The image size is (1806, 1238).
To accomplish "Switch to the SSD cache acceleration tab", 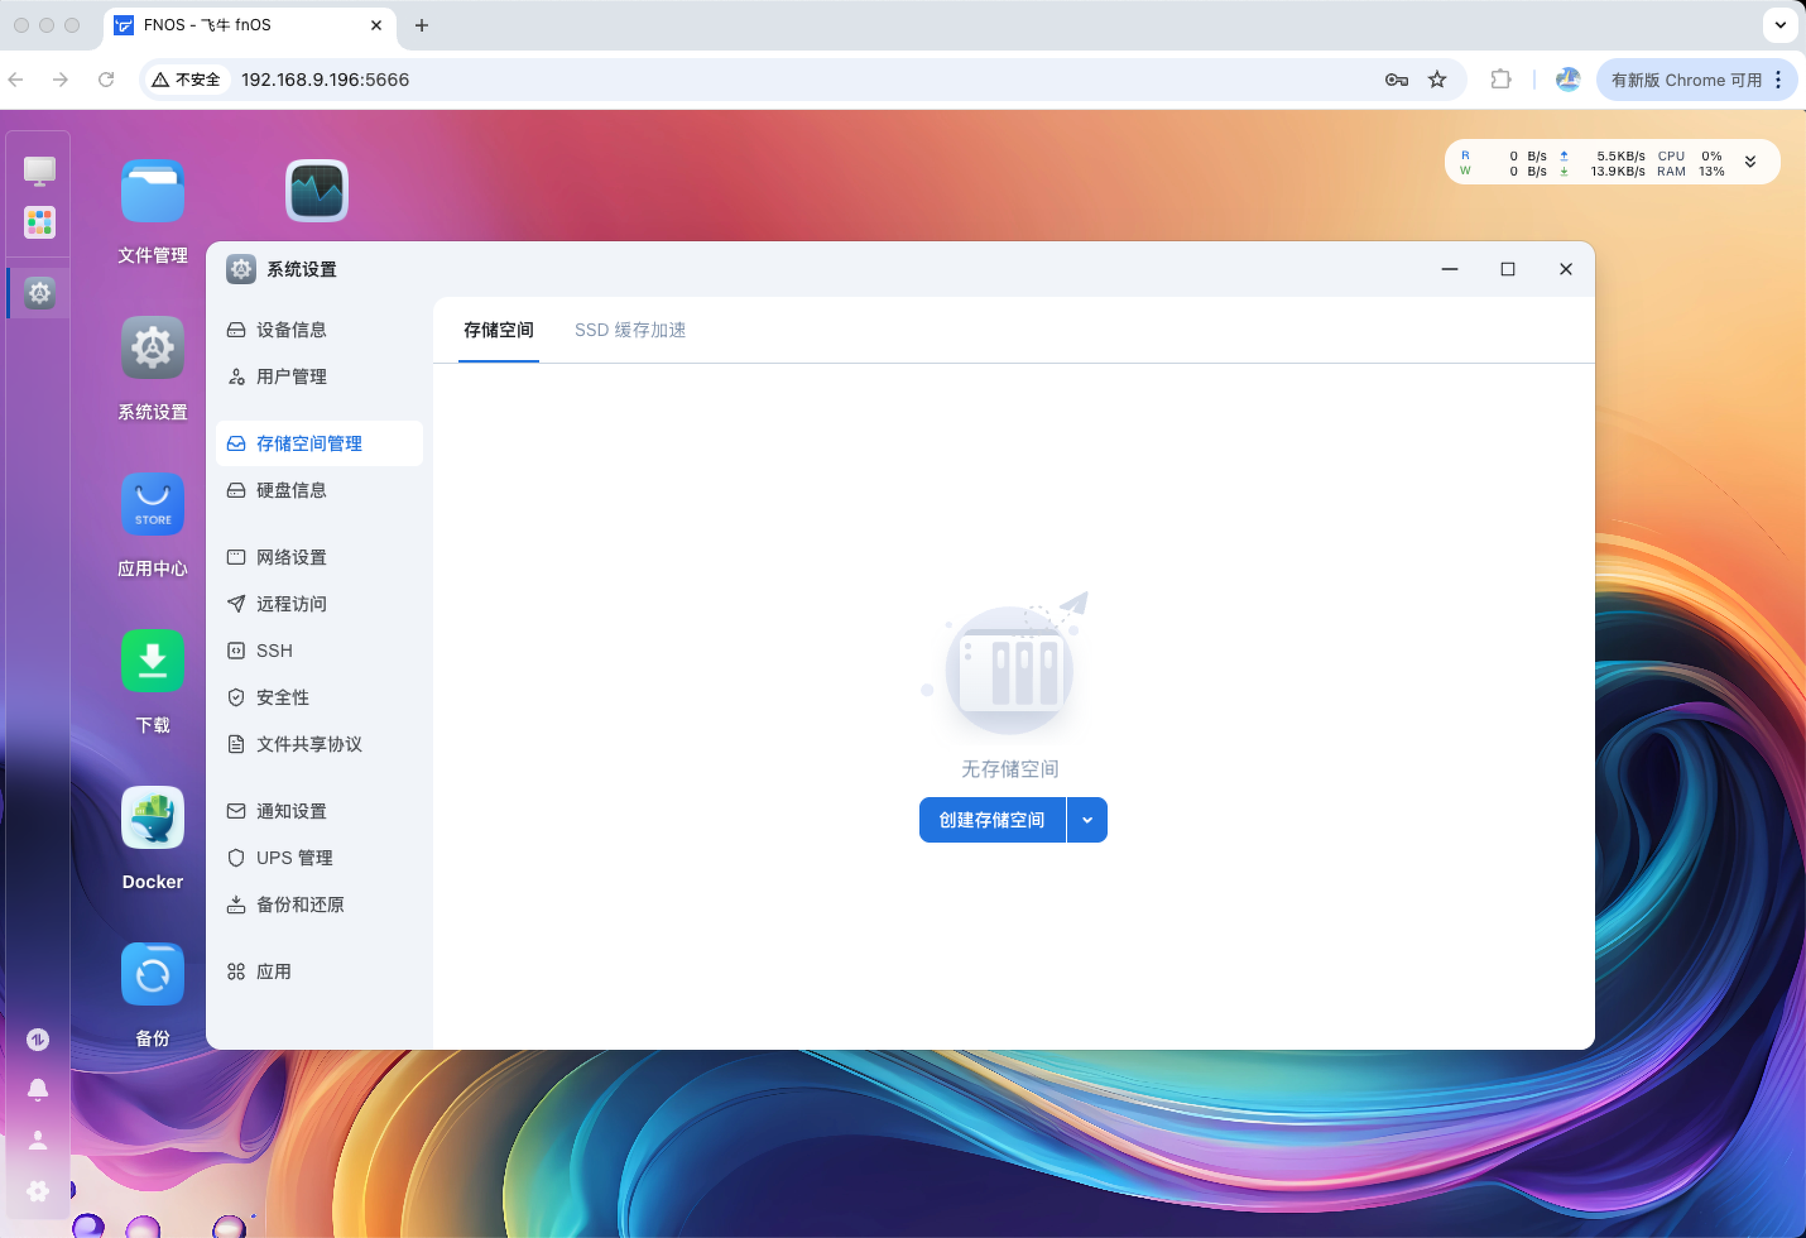I will (630, 330).
